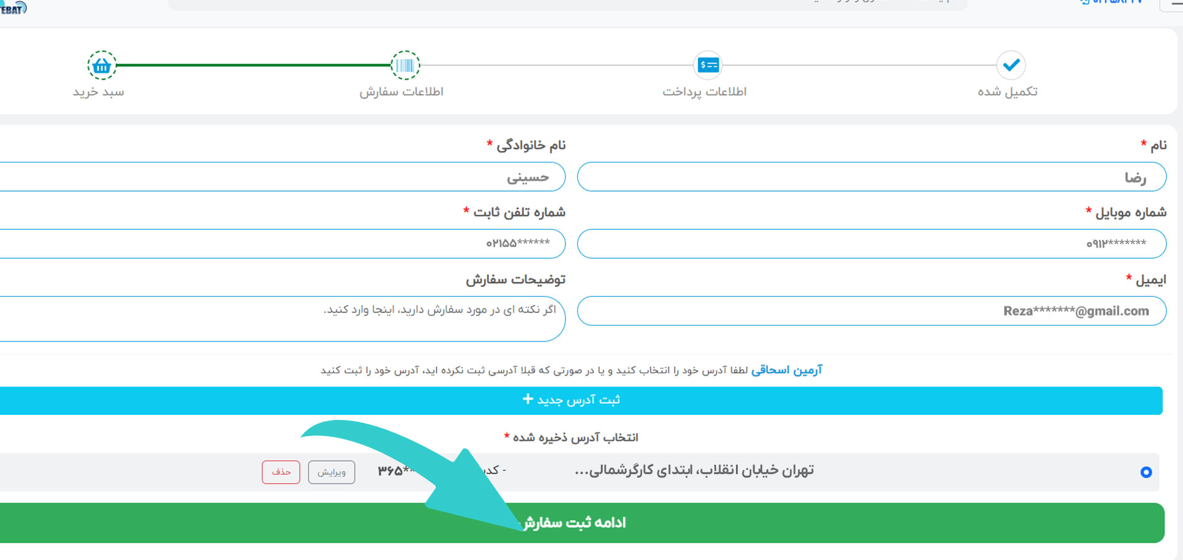Screen dimensions: 1183x560
Task: Focus the شماره موبایل mobile number field
Action: tap(872, 244)
